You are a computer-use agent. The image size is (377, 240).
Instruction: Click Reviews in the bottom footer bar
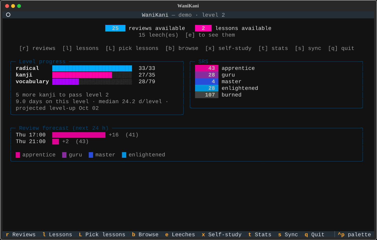click(x=21, y=234)
